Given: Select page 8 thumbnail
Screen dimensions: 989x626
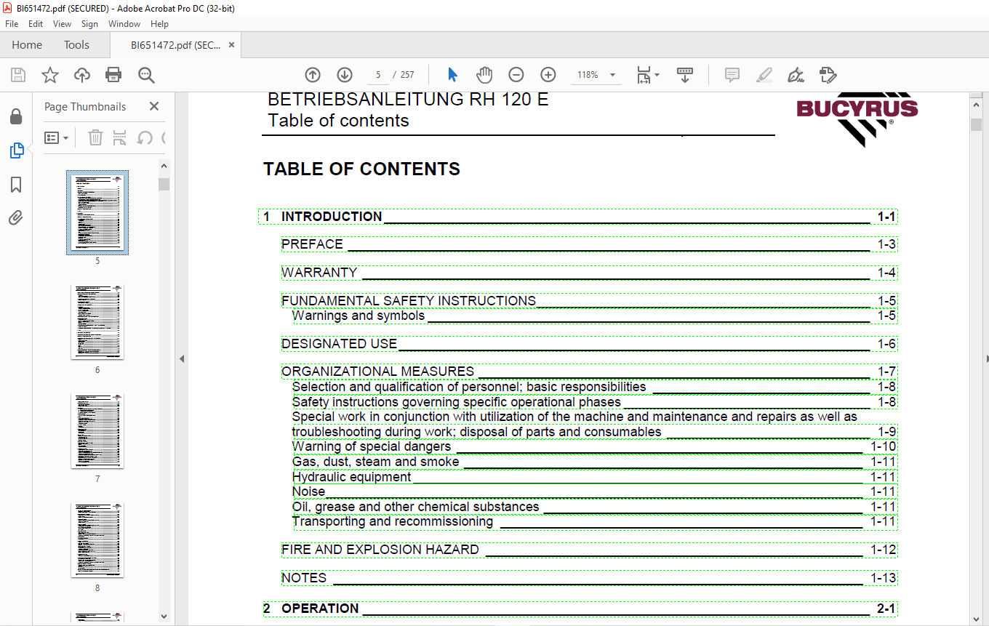Looking at the screenshot, I should pos(97,540).
